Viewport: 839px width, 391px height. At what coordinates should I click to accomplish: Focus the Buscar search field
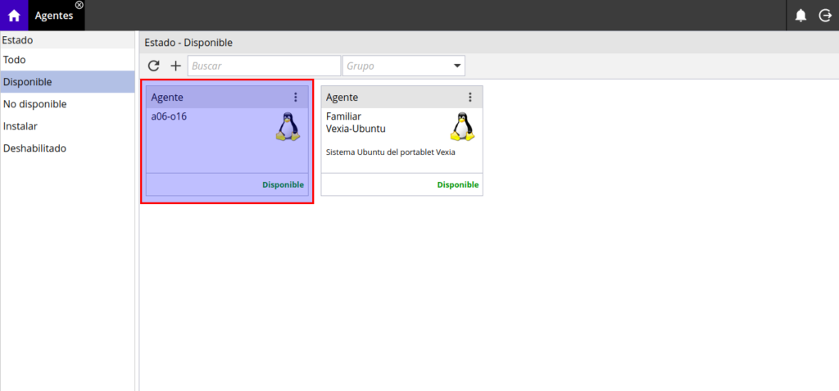[x=264, y=66]
